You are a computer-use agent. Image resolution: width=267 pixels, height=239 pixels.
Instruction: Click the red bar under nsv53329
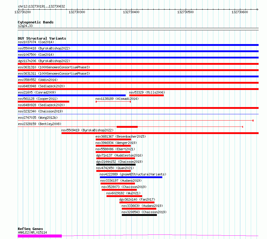coord(146,95)
